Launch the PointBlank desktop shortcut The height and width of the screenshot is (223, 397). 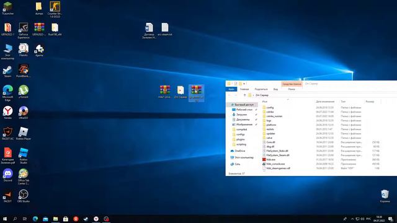pos(24,71)
